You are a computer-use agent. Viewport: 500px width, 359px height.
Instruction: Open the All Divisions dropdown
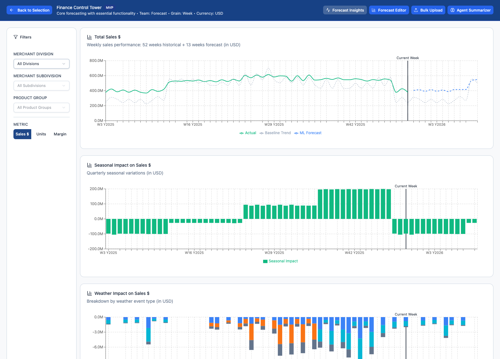(41, 63)
